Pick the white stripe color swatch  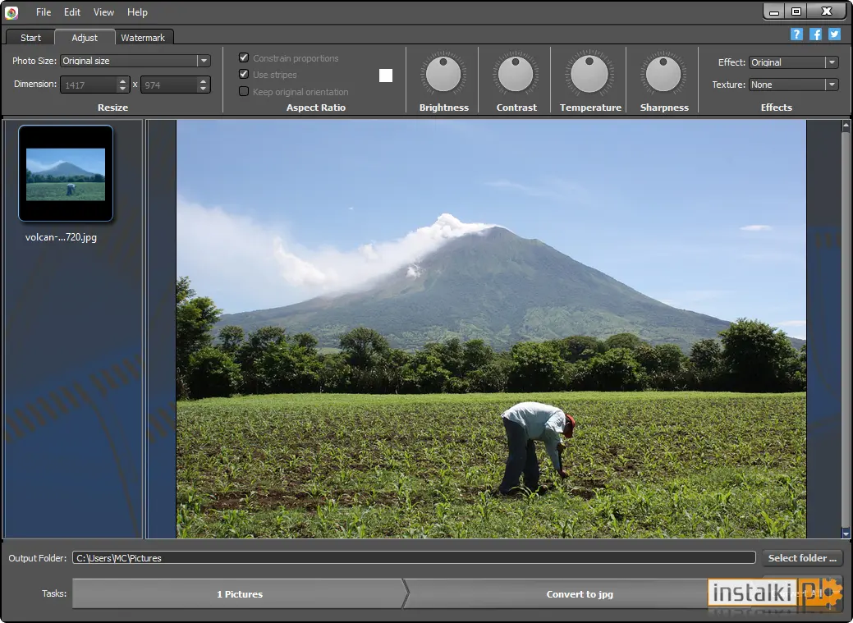pos(386,75)
